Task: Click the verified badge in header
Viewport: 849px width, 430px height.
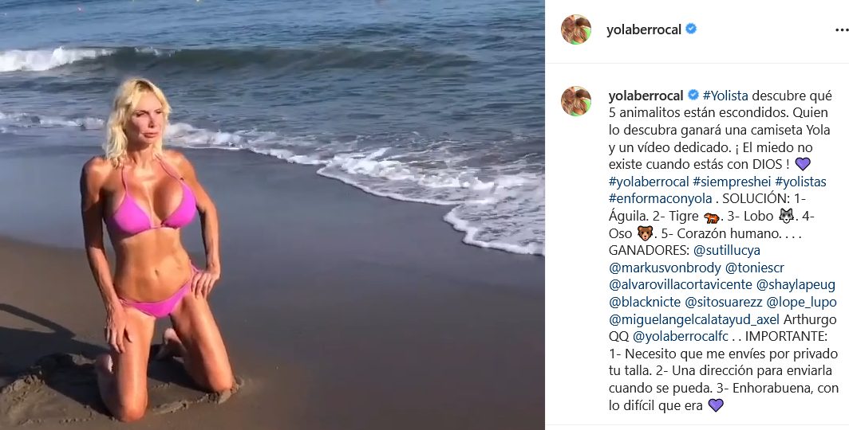Action: (x=691, y=29)
